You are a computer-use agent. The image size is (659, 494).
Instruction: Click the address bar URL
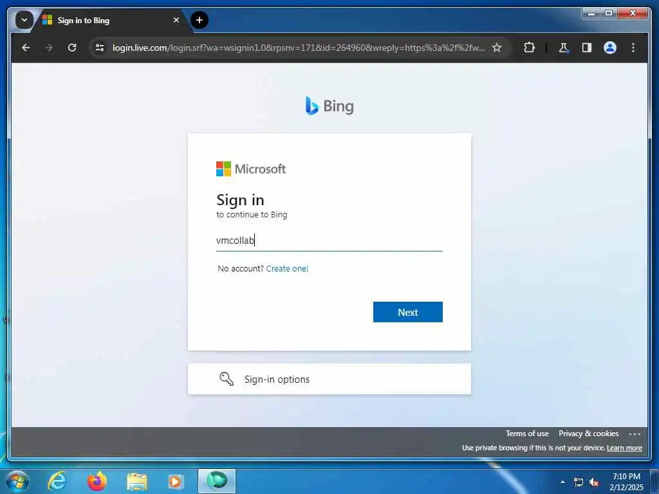click(x=299, y=48)
